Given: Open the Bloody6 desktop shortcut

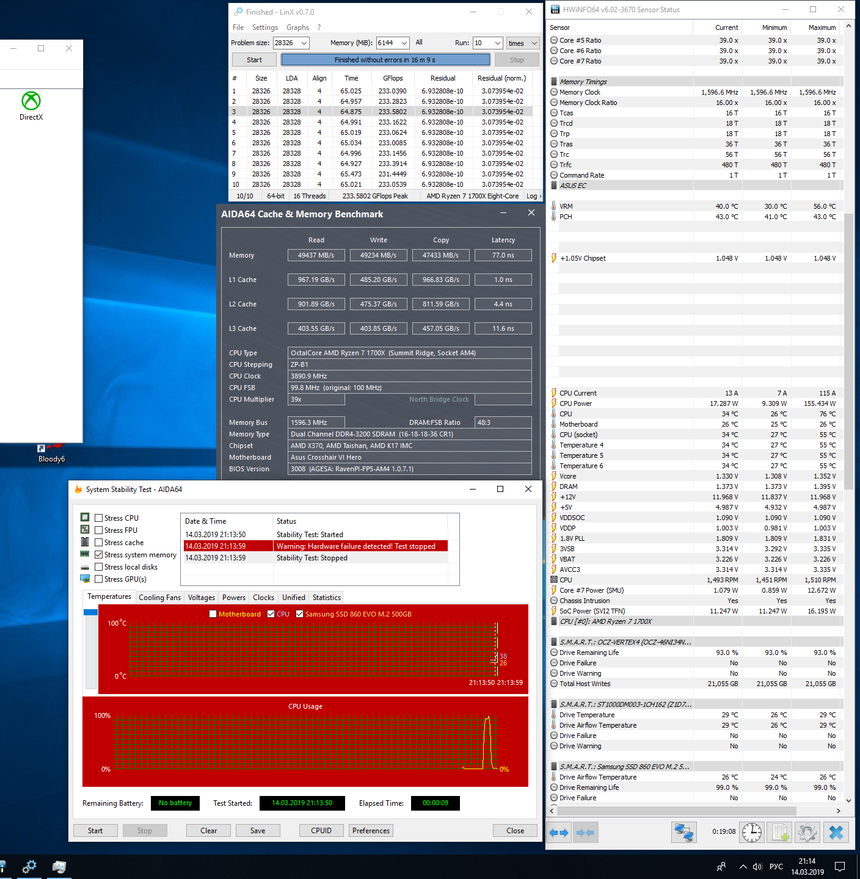Looking at the screenshot, I should pos(51,453).
